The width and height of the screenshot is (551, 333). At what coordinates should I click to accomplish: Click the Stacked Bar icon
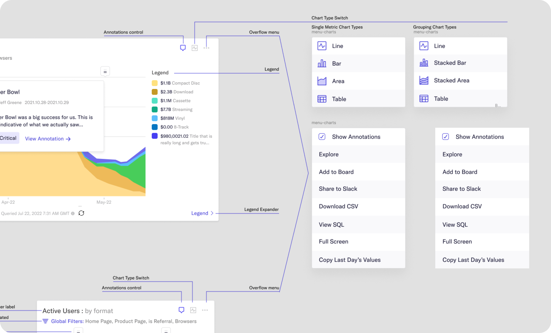424,63
